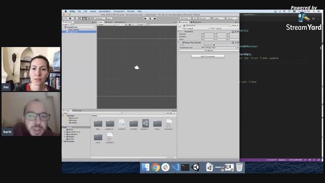The image size is (325, 183).
Task: Select the Rotate tool in Unity toolbar
Action: click(x=75, y=18)
